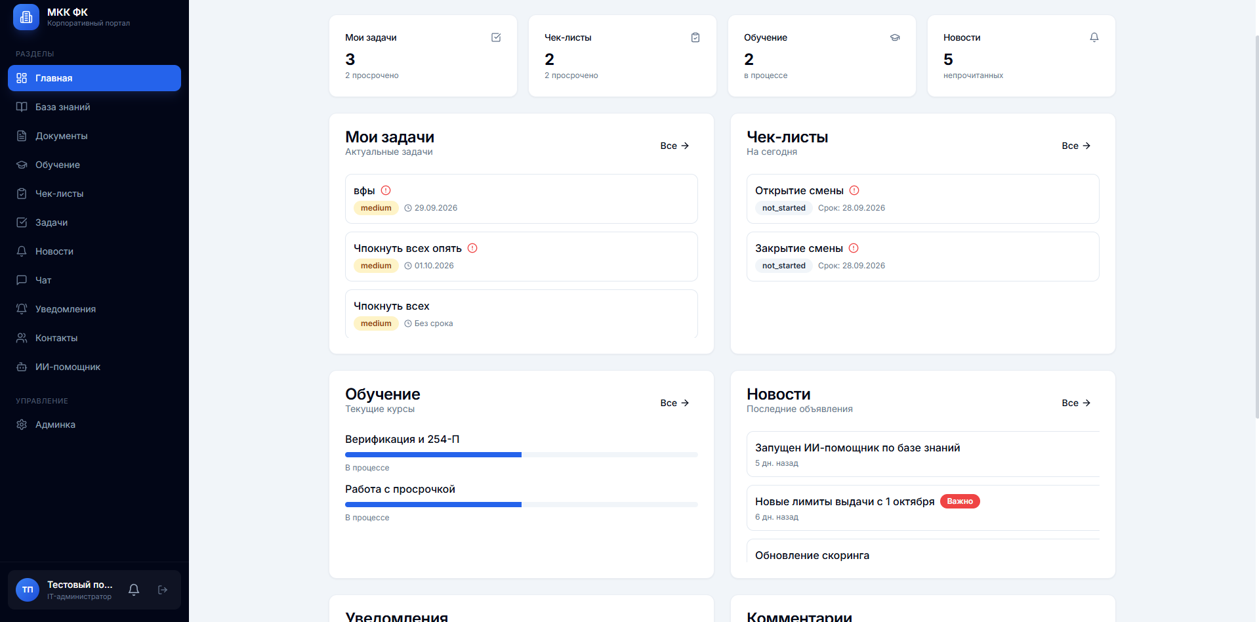The height and width of the screenshot is (622, 1259).
Task: Click the logout icon in the user panel
Action: coord(163,590)
